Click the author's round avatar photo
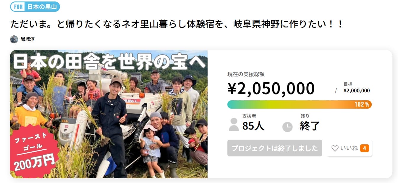Screen dimensions: 398x183 pyautogui.click(x=14, y=39)
